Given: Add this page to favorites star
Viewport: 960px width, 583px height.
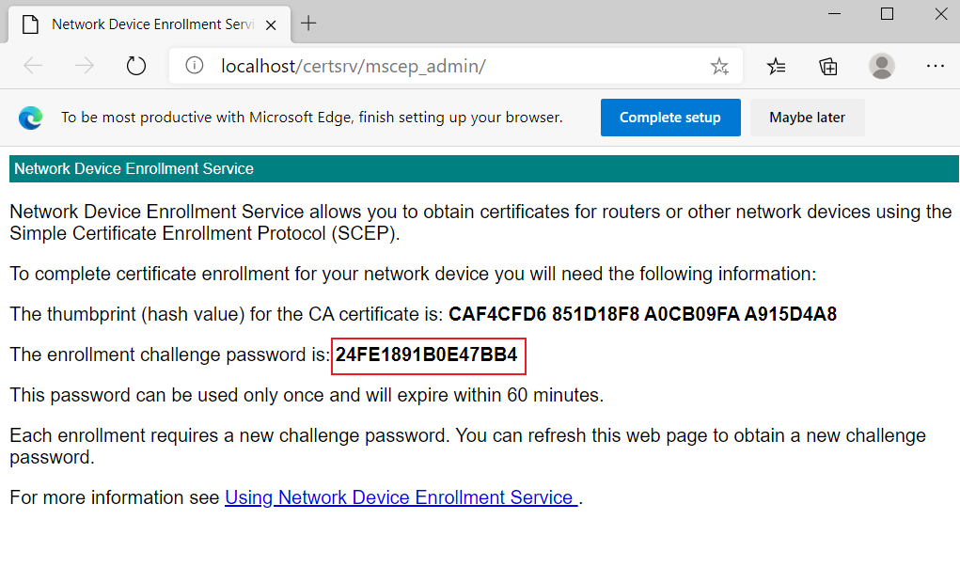Looking at the screenshot, I should (719, 66).
